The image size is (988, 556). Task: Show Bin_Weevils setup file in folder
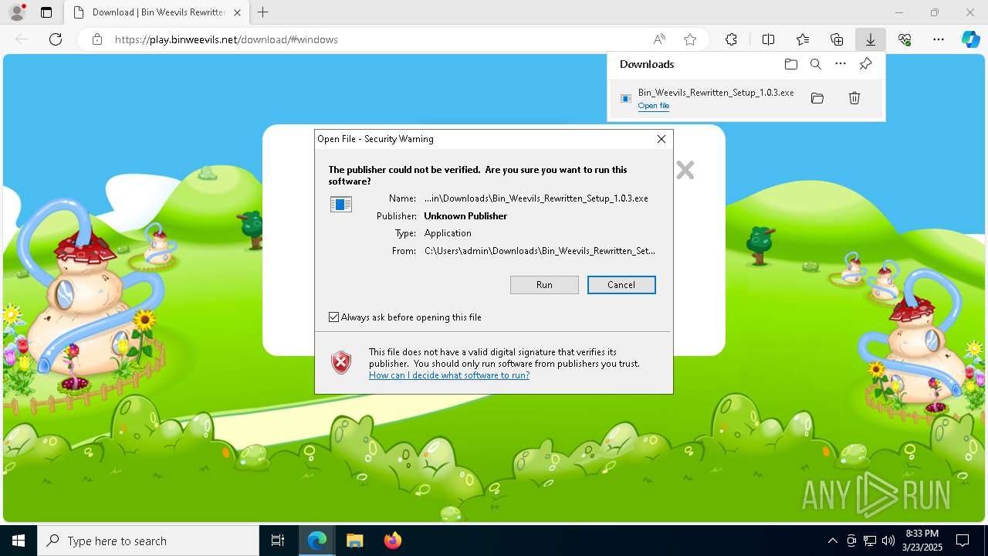pos(817,98)
